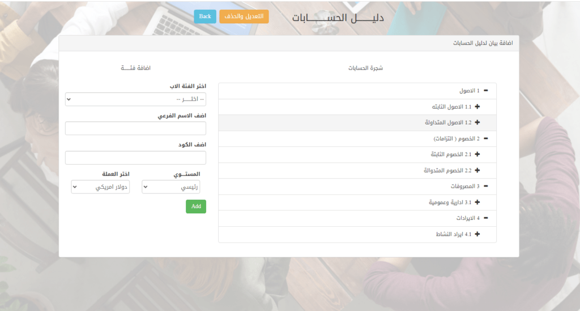Screen dimensions: 580x311
Task: Open the 'اختر العملة' currency dropdown
Action: (100, 187)
